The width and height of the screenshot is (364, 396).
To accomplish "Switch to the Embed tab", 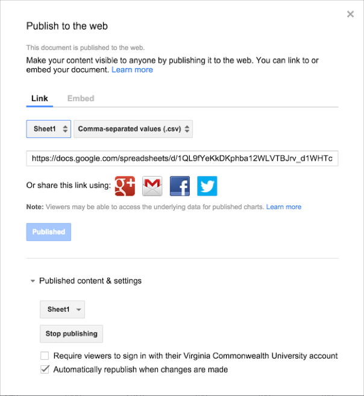I will pos(81,98).
